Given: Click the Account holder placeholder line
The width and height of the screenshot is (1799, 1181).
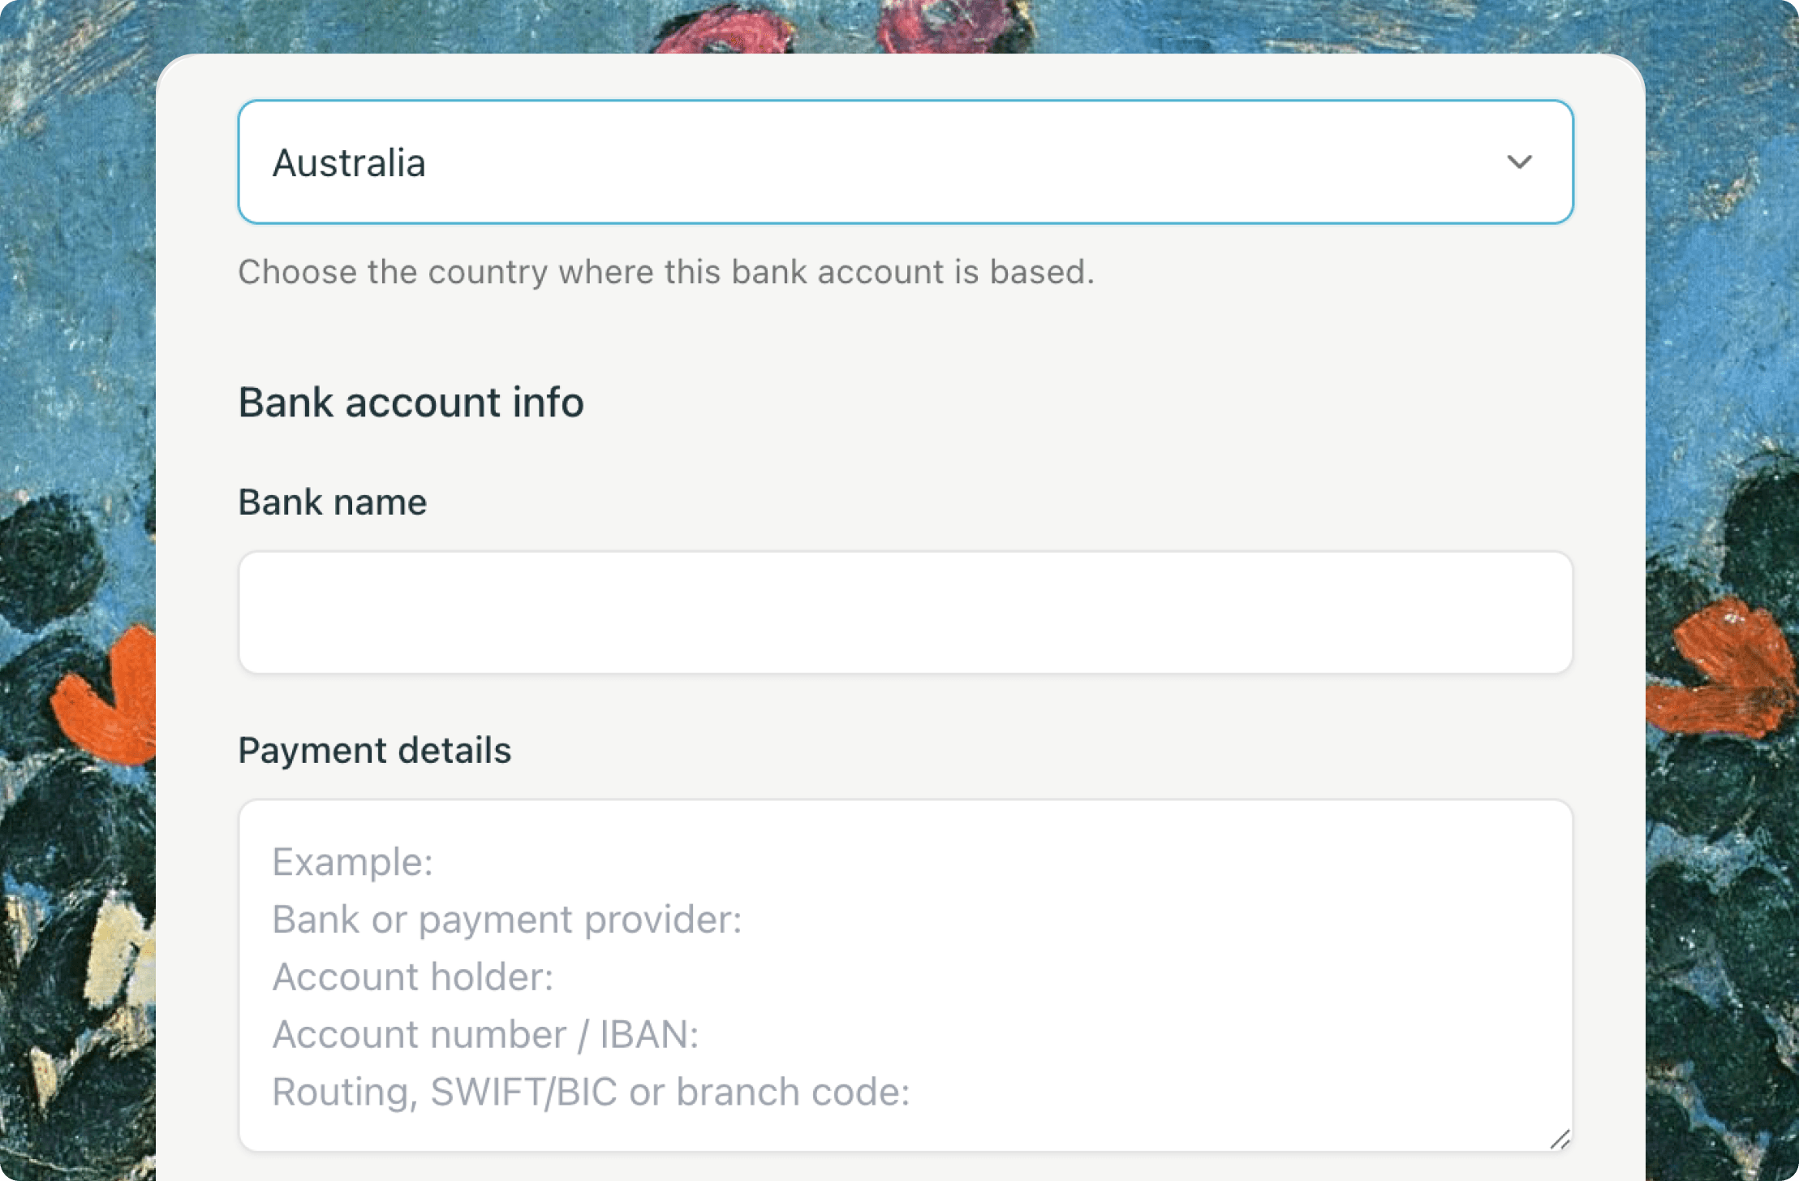Looking at the screenshot, I should pos(413,976).
